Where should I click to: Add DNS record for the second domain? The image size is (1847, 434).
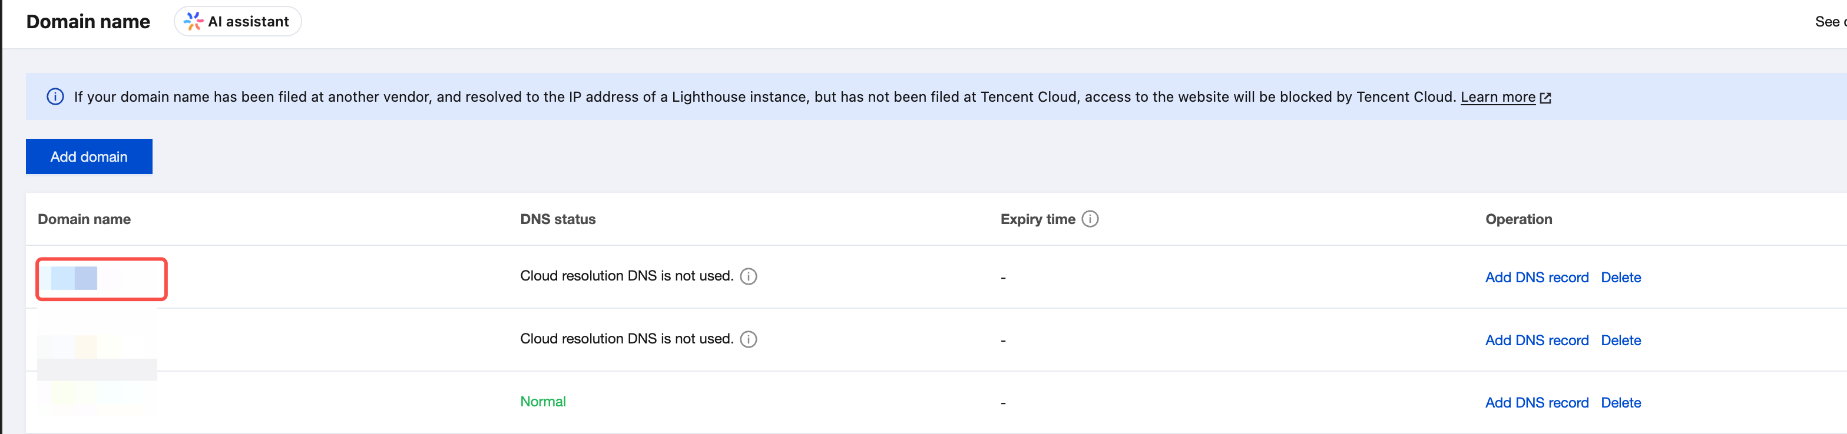1537,340
